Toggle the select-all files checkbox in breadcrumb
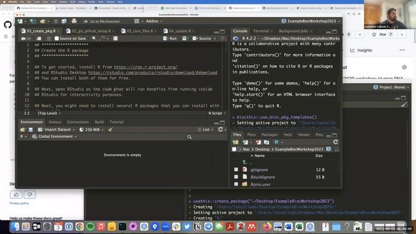 point(234,149)
